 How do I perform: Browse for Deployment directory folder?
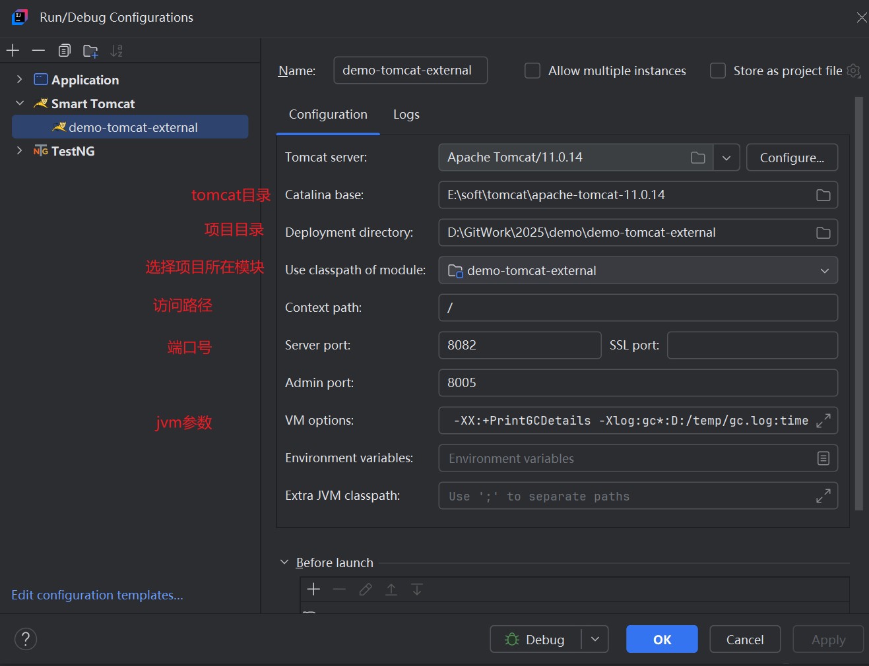click(x=823, y=233)
